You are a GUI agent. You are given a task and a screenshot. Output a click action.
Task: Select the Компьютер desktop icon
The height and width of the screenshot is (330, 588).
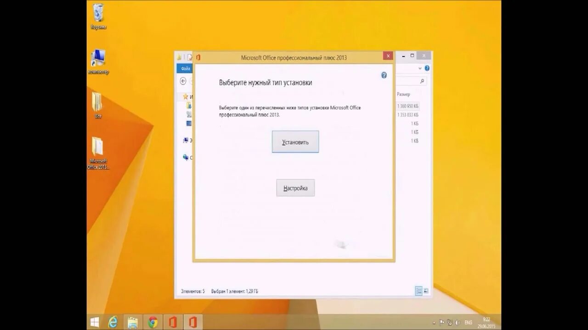(x=98, y=62)
